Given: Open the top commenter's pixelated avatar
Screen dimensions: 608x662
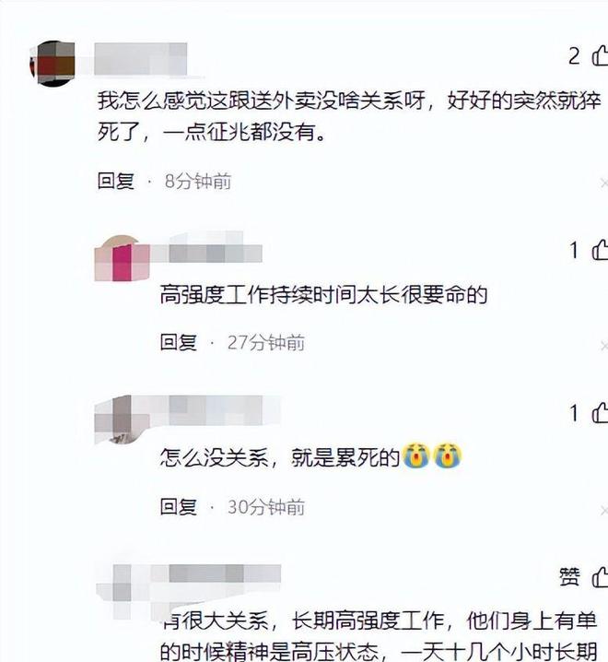Looking at the screenshot, I should tap(53, 64).
